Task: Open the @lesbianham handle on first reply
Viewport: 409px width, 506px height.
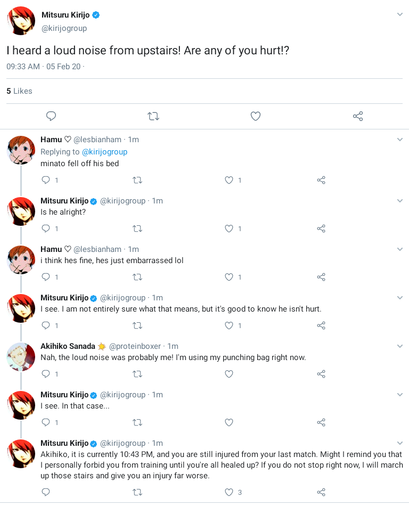Action: 97,140
